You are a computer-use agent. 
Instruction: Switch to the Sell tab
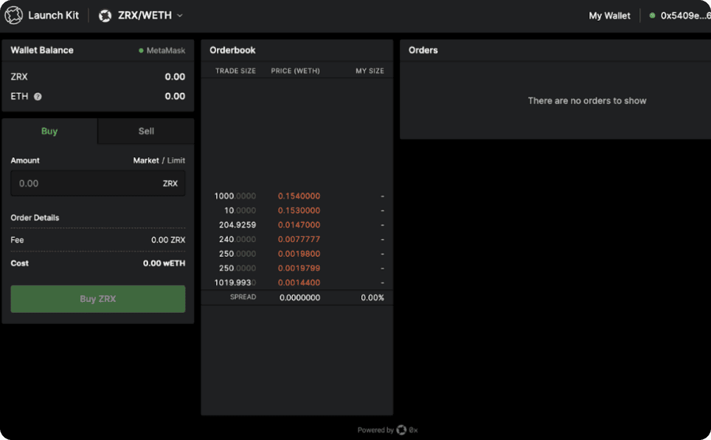click(146, 131)
